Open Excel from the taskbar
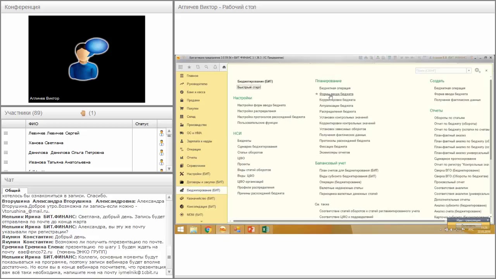Screen dimensions: 496x279 [x=265, y=229]
